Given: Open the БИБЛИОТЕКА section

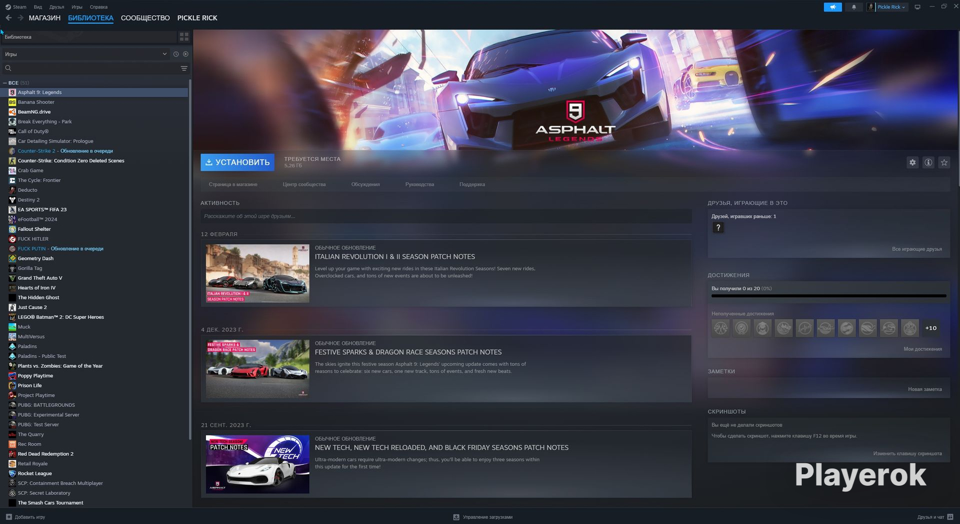Looking at the screenshot, I should (91, 18).
